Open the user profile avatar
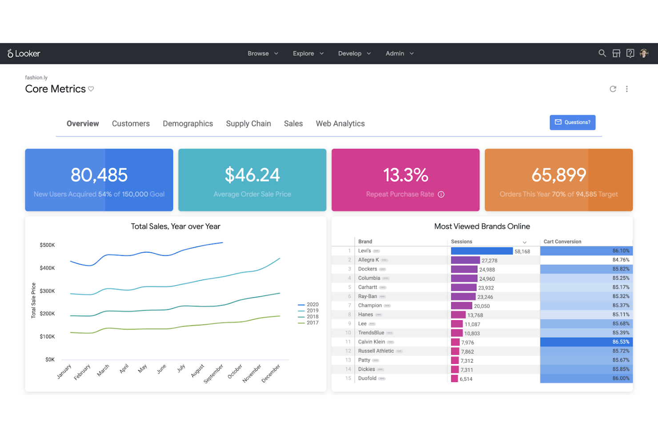658x439 pixels. tap(644, 53)
